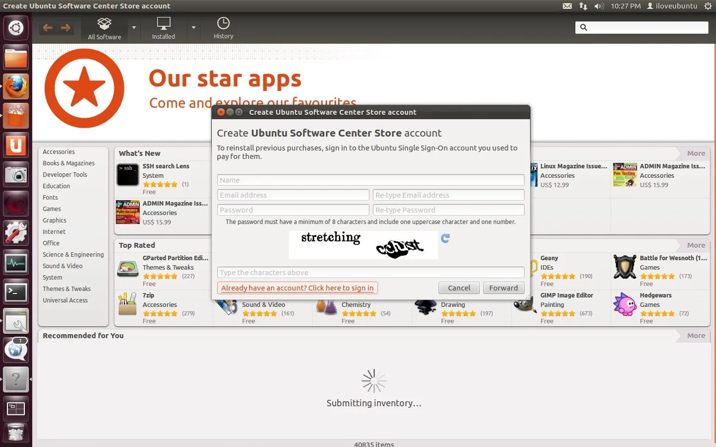Screen dimensions: 716x447
Task: Click Already have an account sign-in link
Action: (297, 288)
